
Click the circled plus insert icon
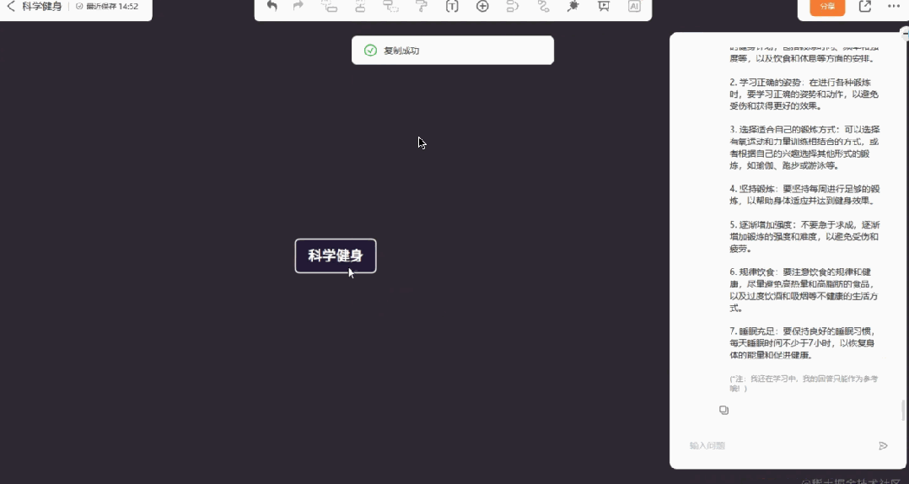482,6
